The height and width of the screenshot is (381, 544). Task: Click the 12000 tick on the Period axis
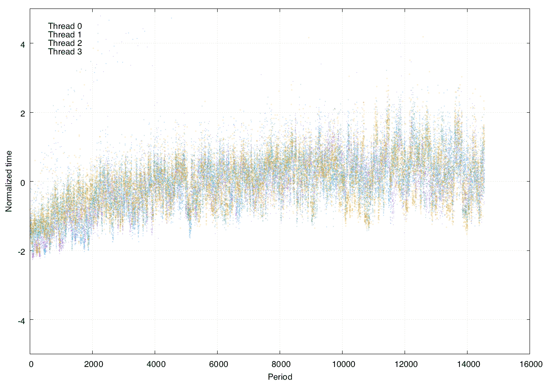click(405, 364)
